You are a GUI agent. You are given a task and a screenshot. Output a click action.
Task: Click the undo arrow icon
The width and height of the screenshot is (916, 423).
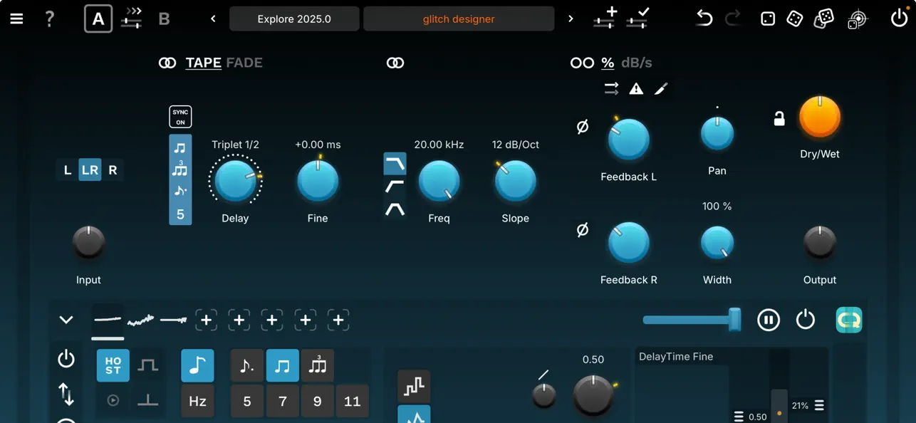pyautogui.click(x=704, y=19)
